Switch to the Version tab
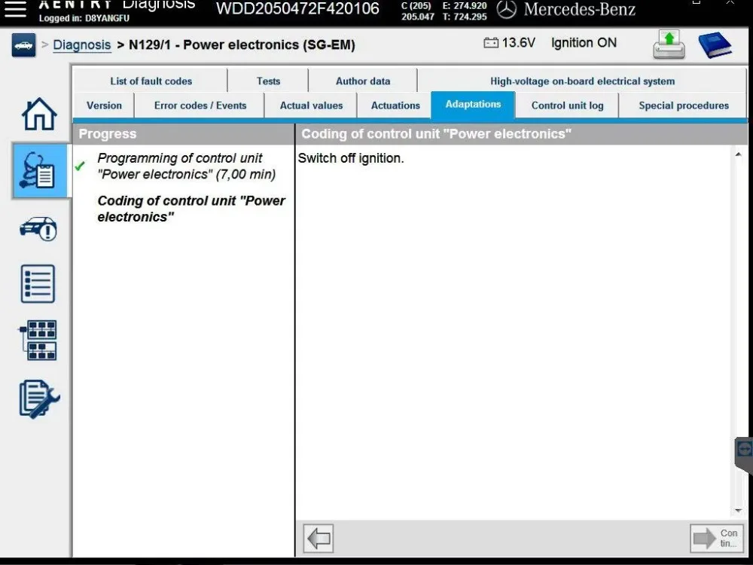The width and height of the screenshot is (753, 565). click(x=104, y=105)
